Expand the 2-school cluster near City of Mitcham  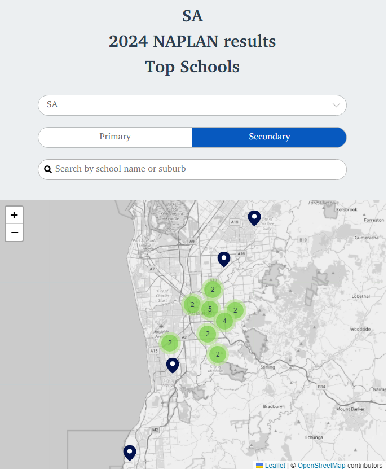(218, 354)
